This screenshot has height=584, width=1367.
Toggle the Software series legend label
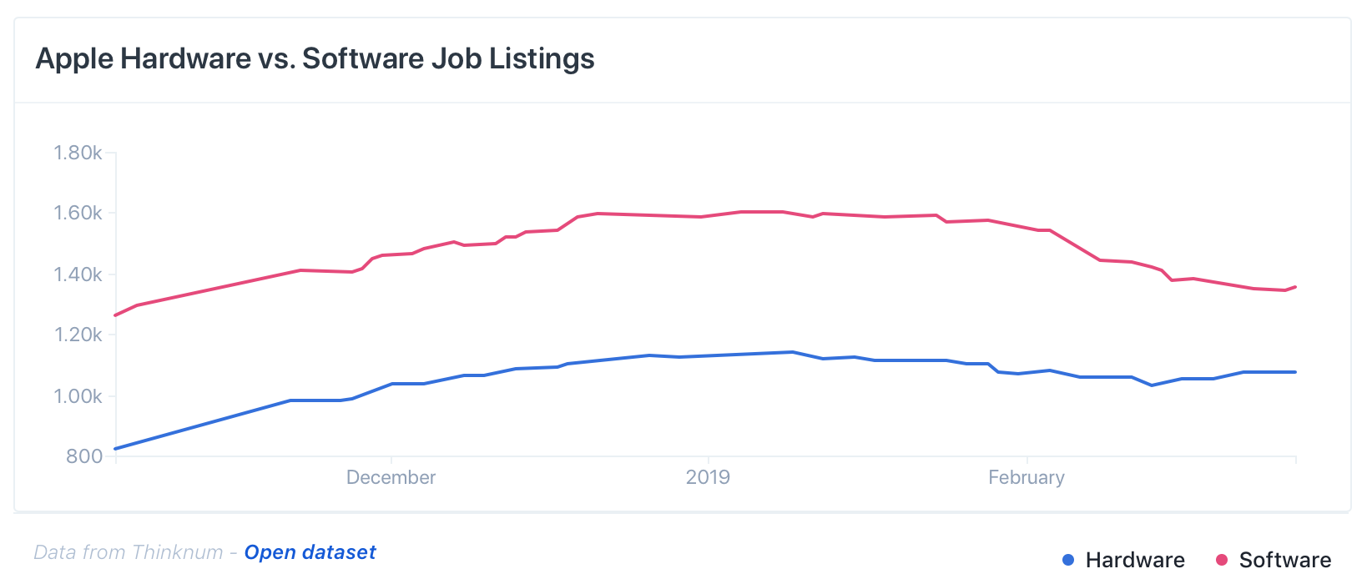(x=1284, y=560)
